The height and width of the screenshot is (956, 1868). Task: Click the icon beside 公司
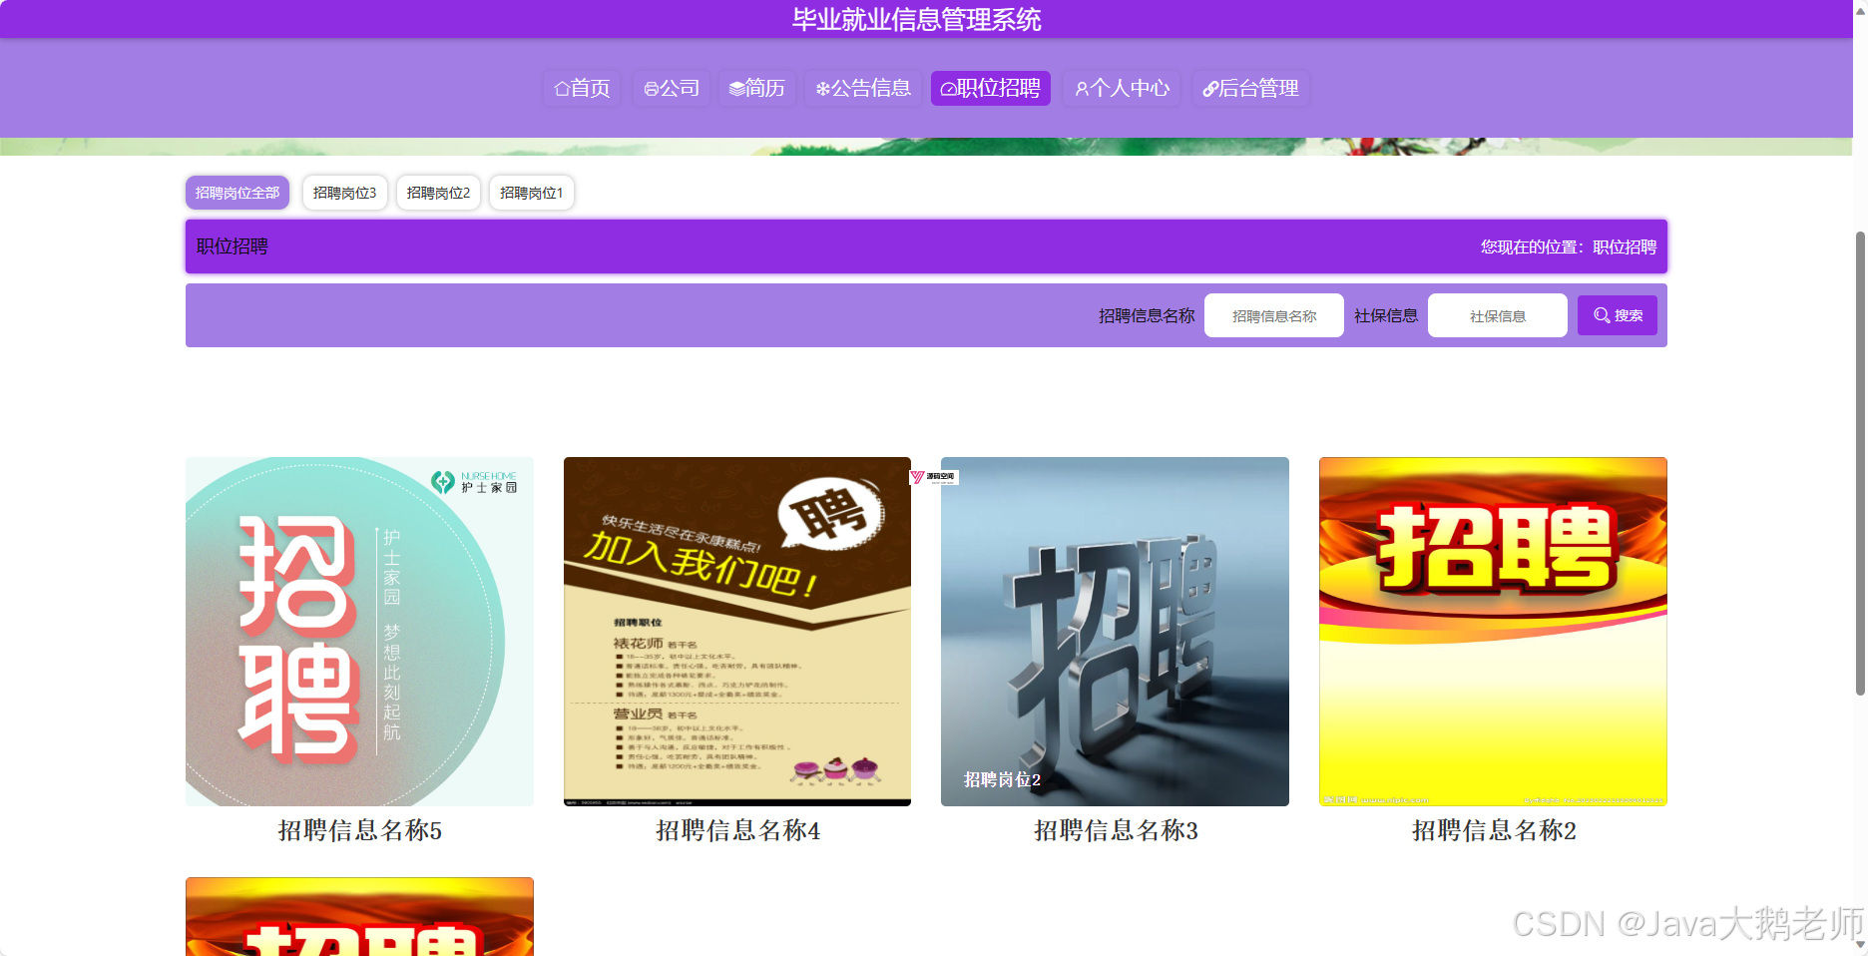pos(651,89)
